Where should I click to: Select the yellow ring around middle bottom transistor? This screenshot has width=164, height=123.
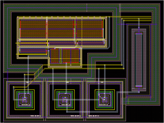(65, 100)
